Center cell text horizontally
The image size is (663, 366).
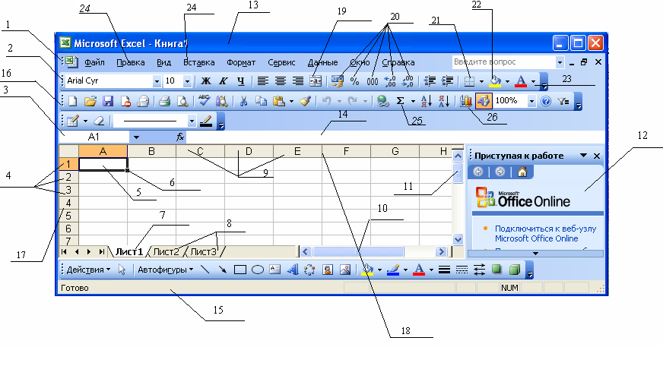click(x=281, y=80)
